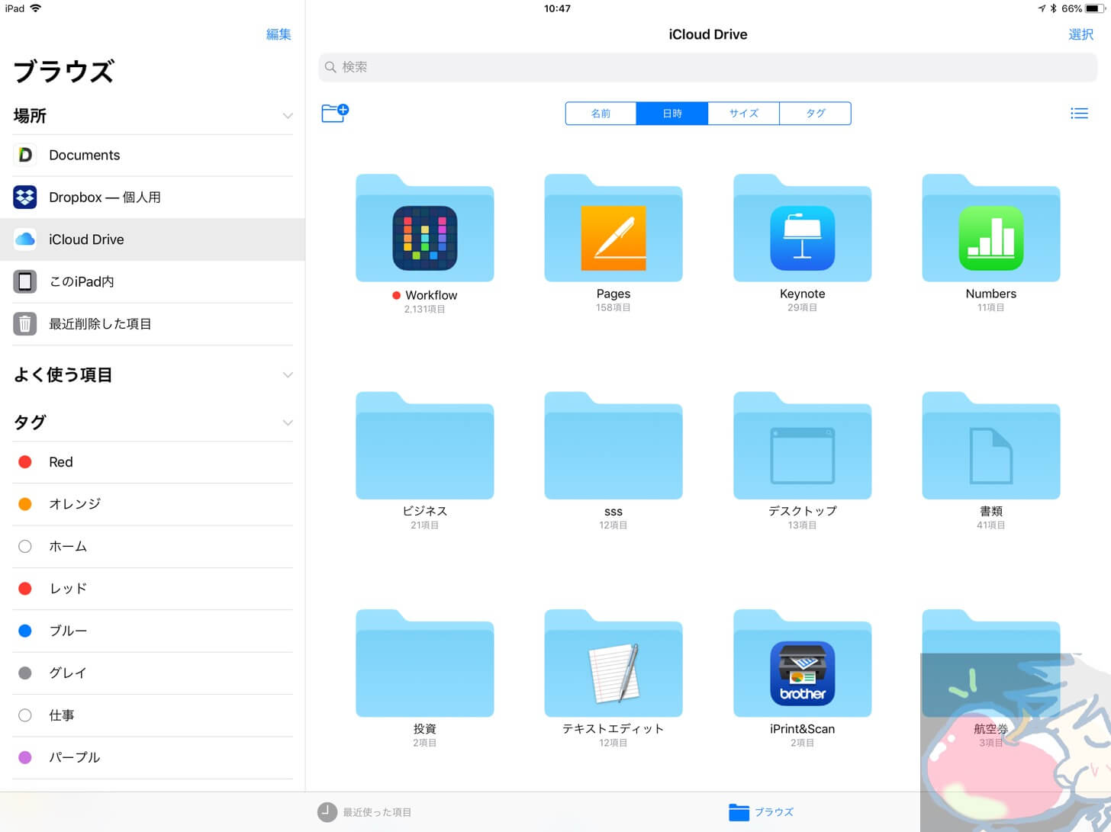Screen dimensions: 1111x832
Task: Open the sss folder
Action: pyautogui.click(x=613, y=446)
